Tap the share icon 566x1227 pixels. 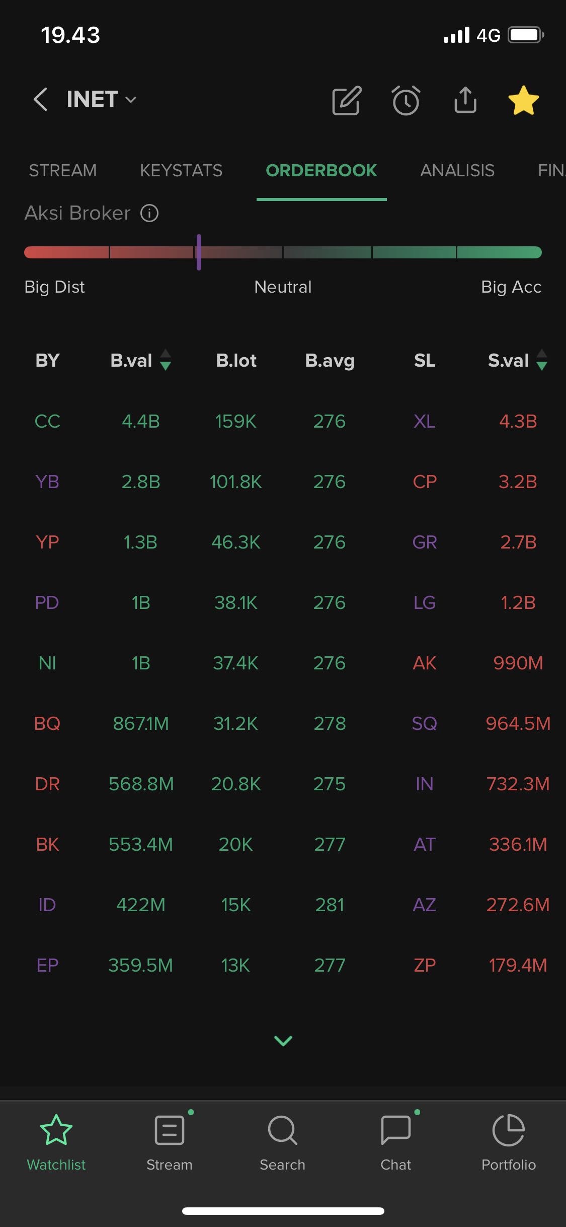465,100
